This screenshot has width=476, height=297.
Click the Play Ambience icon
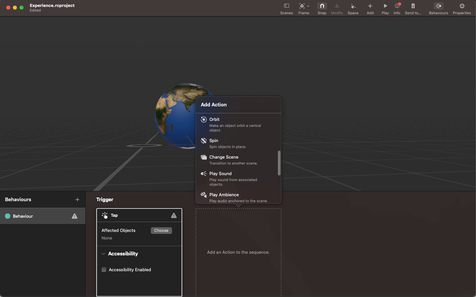pyautogui.click(x=204, y=195)
